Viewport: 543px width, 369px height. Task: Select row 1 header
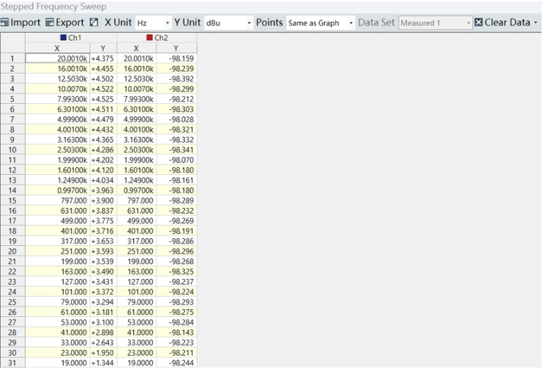(x=12, y=58)
